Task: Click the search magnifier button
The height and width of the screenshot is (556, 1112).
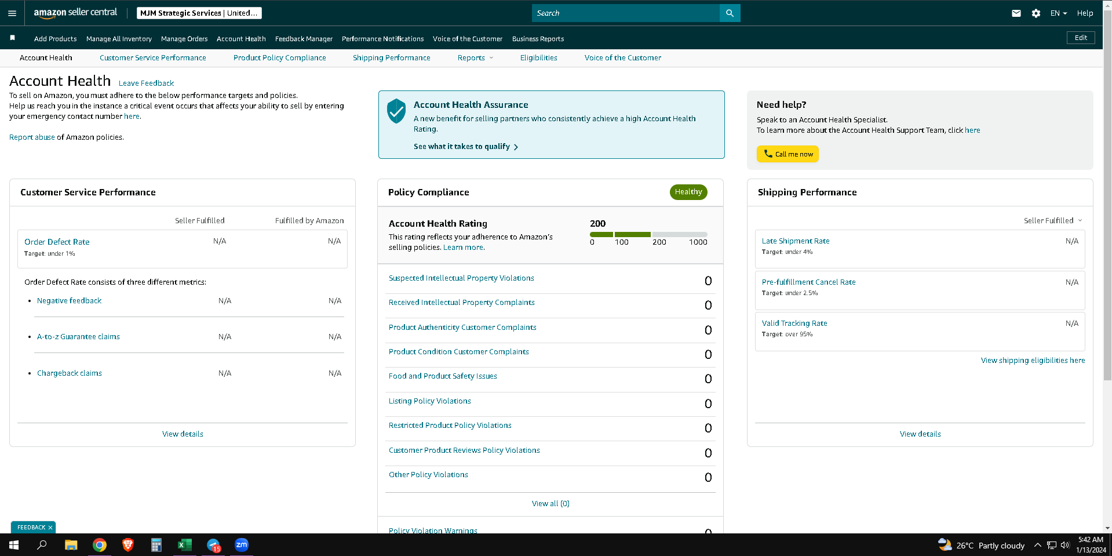Action: (x=730, y=13)
